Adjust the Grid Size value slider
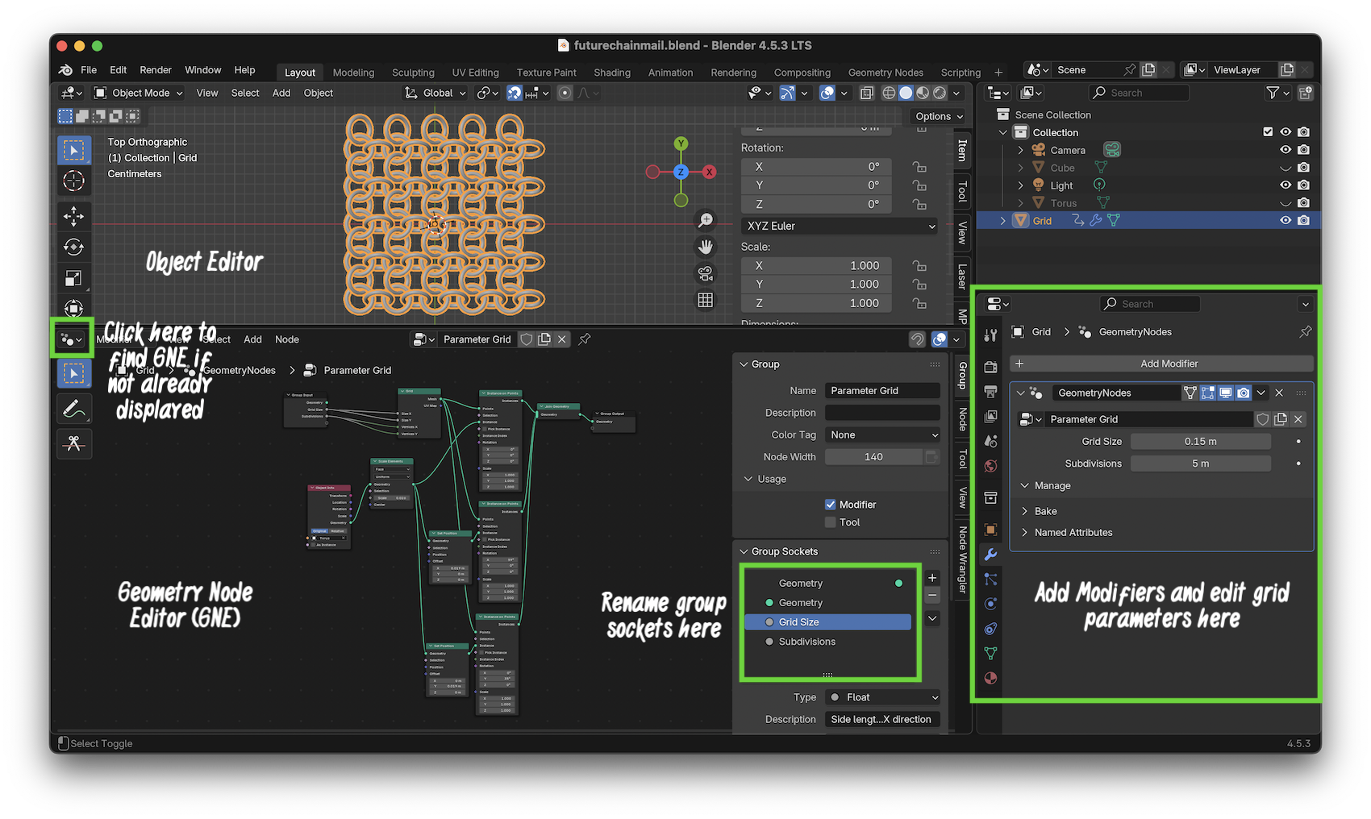This screenshot has width=1371, height=819. pos(1200,442)
